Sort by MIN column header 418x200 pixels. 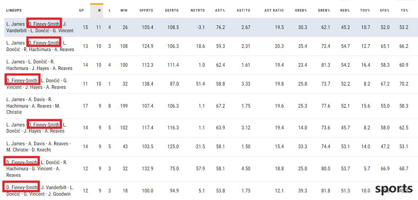click(124, 11)
